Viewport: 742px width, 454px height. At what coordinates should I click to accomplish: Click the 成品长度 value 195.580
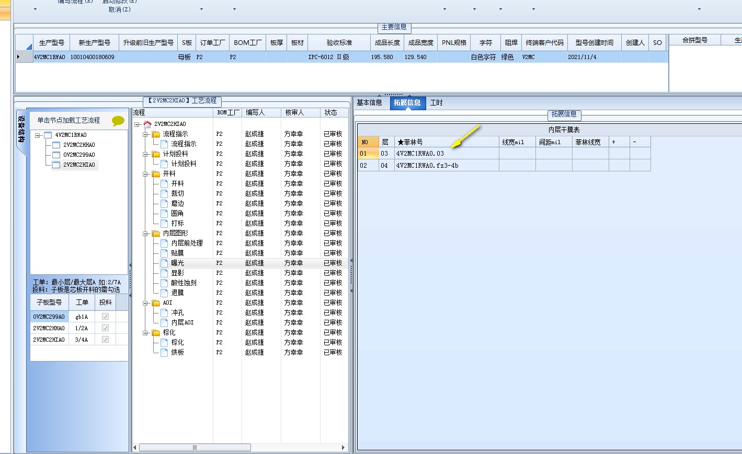click(387, 57)
